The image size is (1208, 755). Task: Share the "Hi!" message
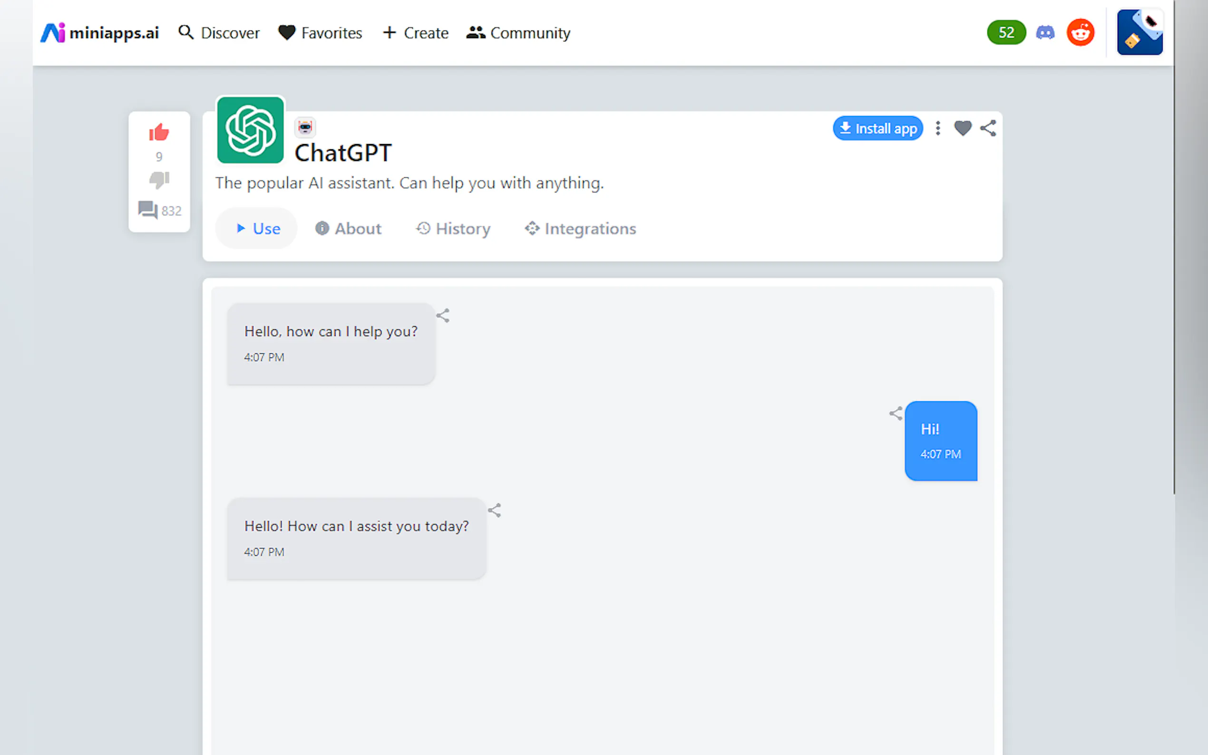(x=896, y=413)
